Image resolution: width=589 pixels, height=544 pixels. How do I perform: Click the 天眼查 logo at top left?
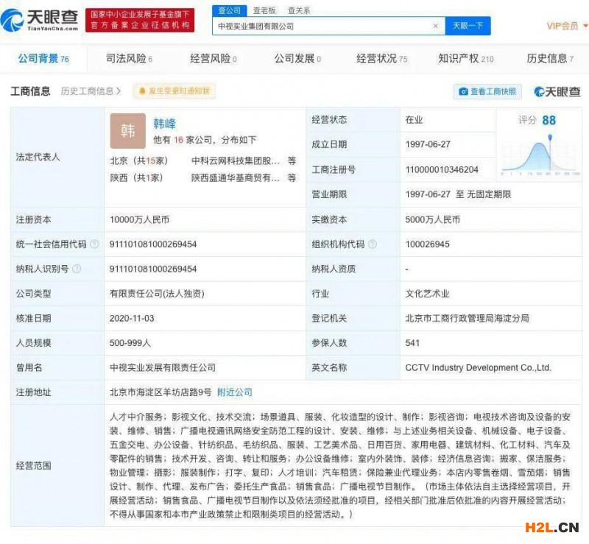[x=38, y=20]
